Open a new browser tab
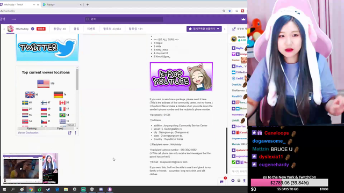 pyautogui.click(x=88, y=5)
